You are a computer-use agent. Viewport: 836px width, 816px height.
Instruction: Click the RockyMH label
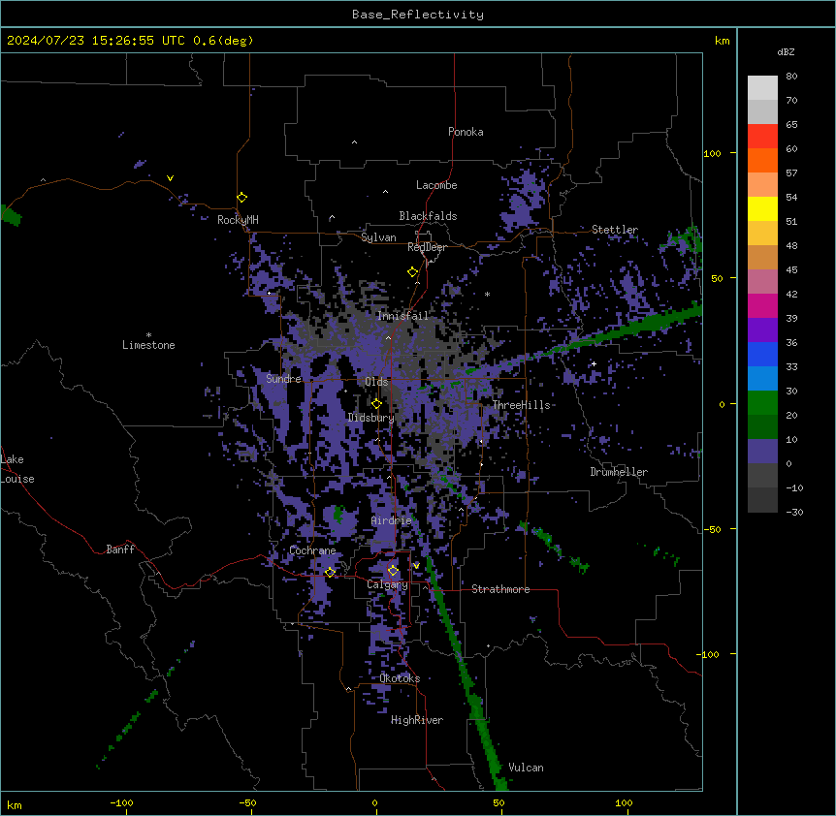238,220
